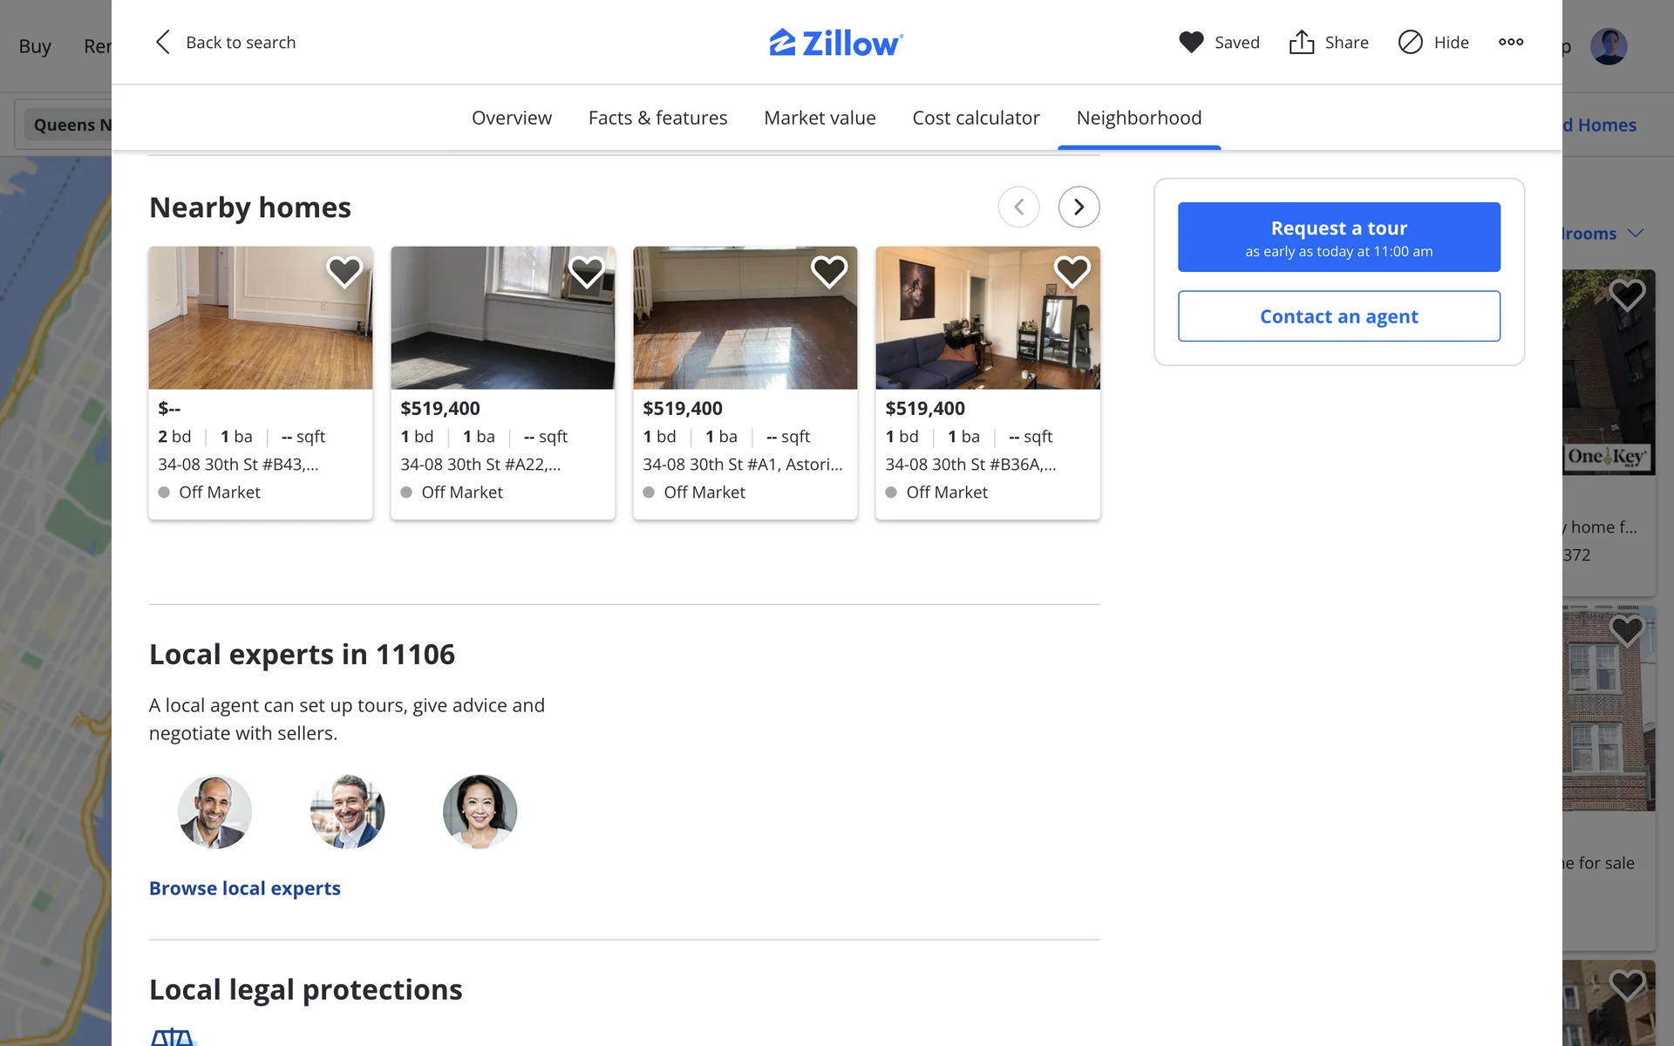Toggle the Saved heart for this listing
Viewport: 1674px width, 1046px height.
point(1191,42)
